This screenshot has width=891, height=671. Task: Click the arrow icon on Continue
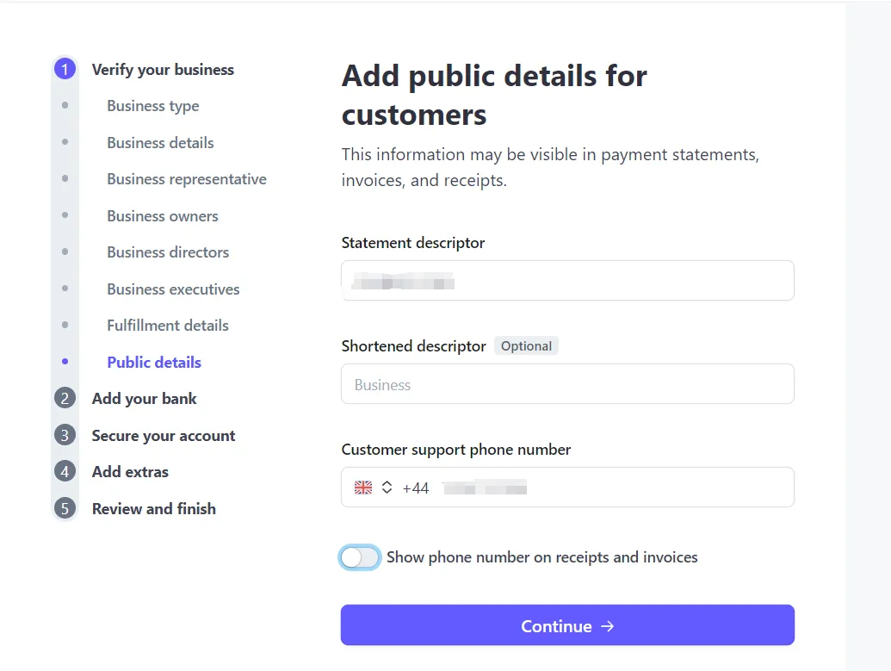(x=608, y=626)
